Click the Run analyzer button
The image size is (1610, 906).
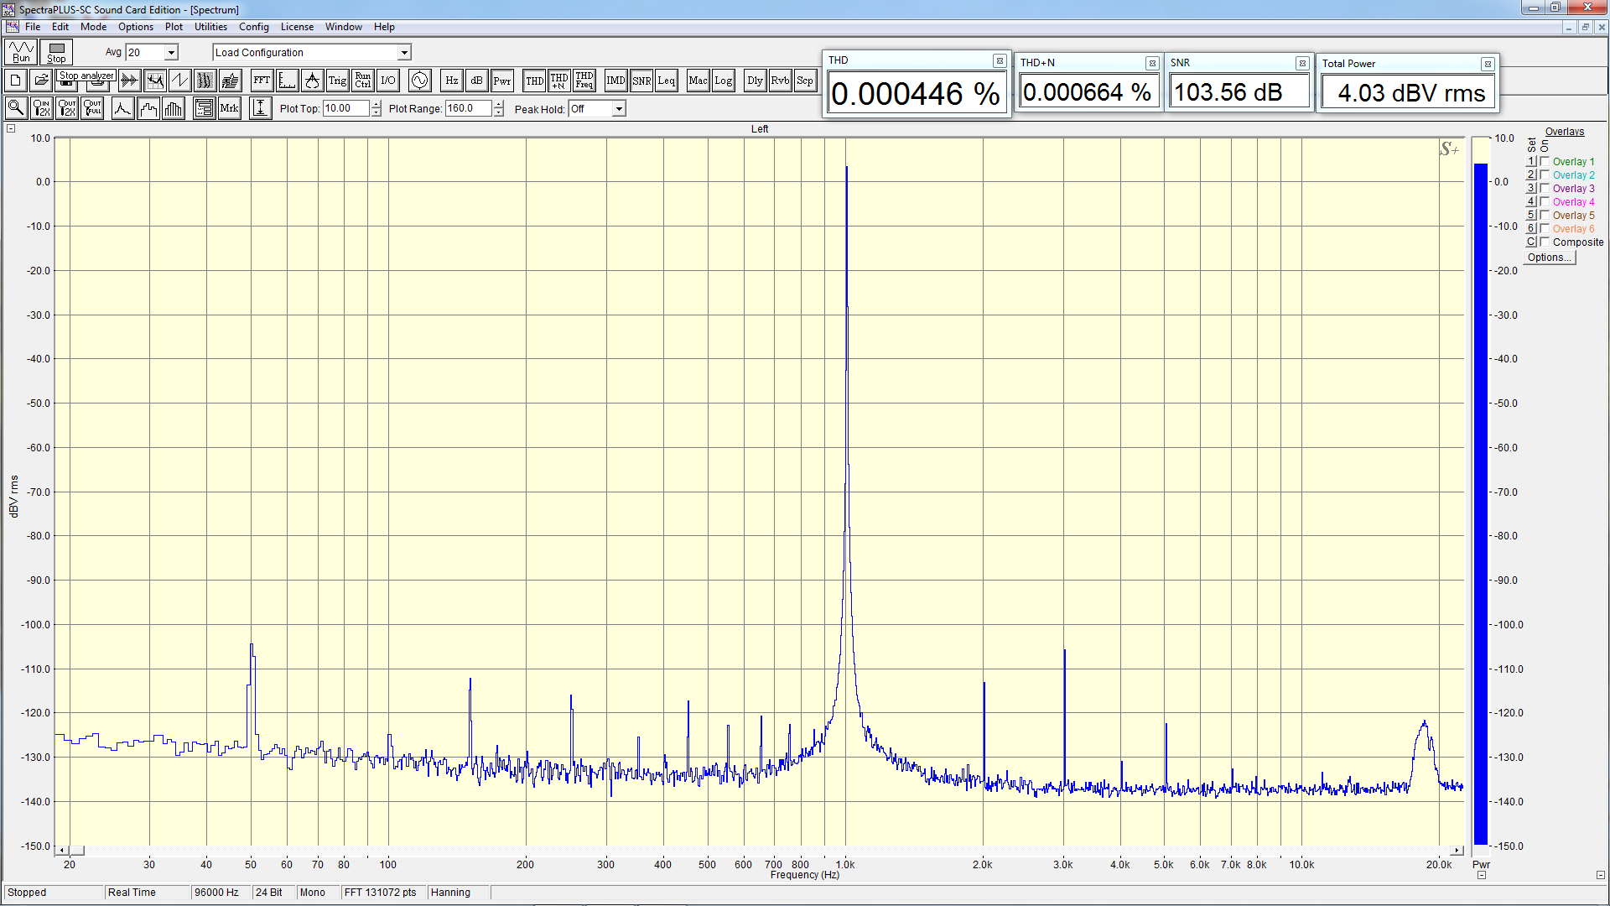point(21,52)
